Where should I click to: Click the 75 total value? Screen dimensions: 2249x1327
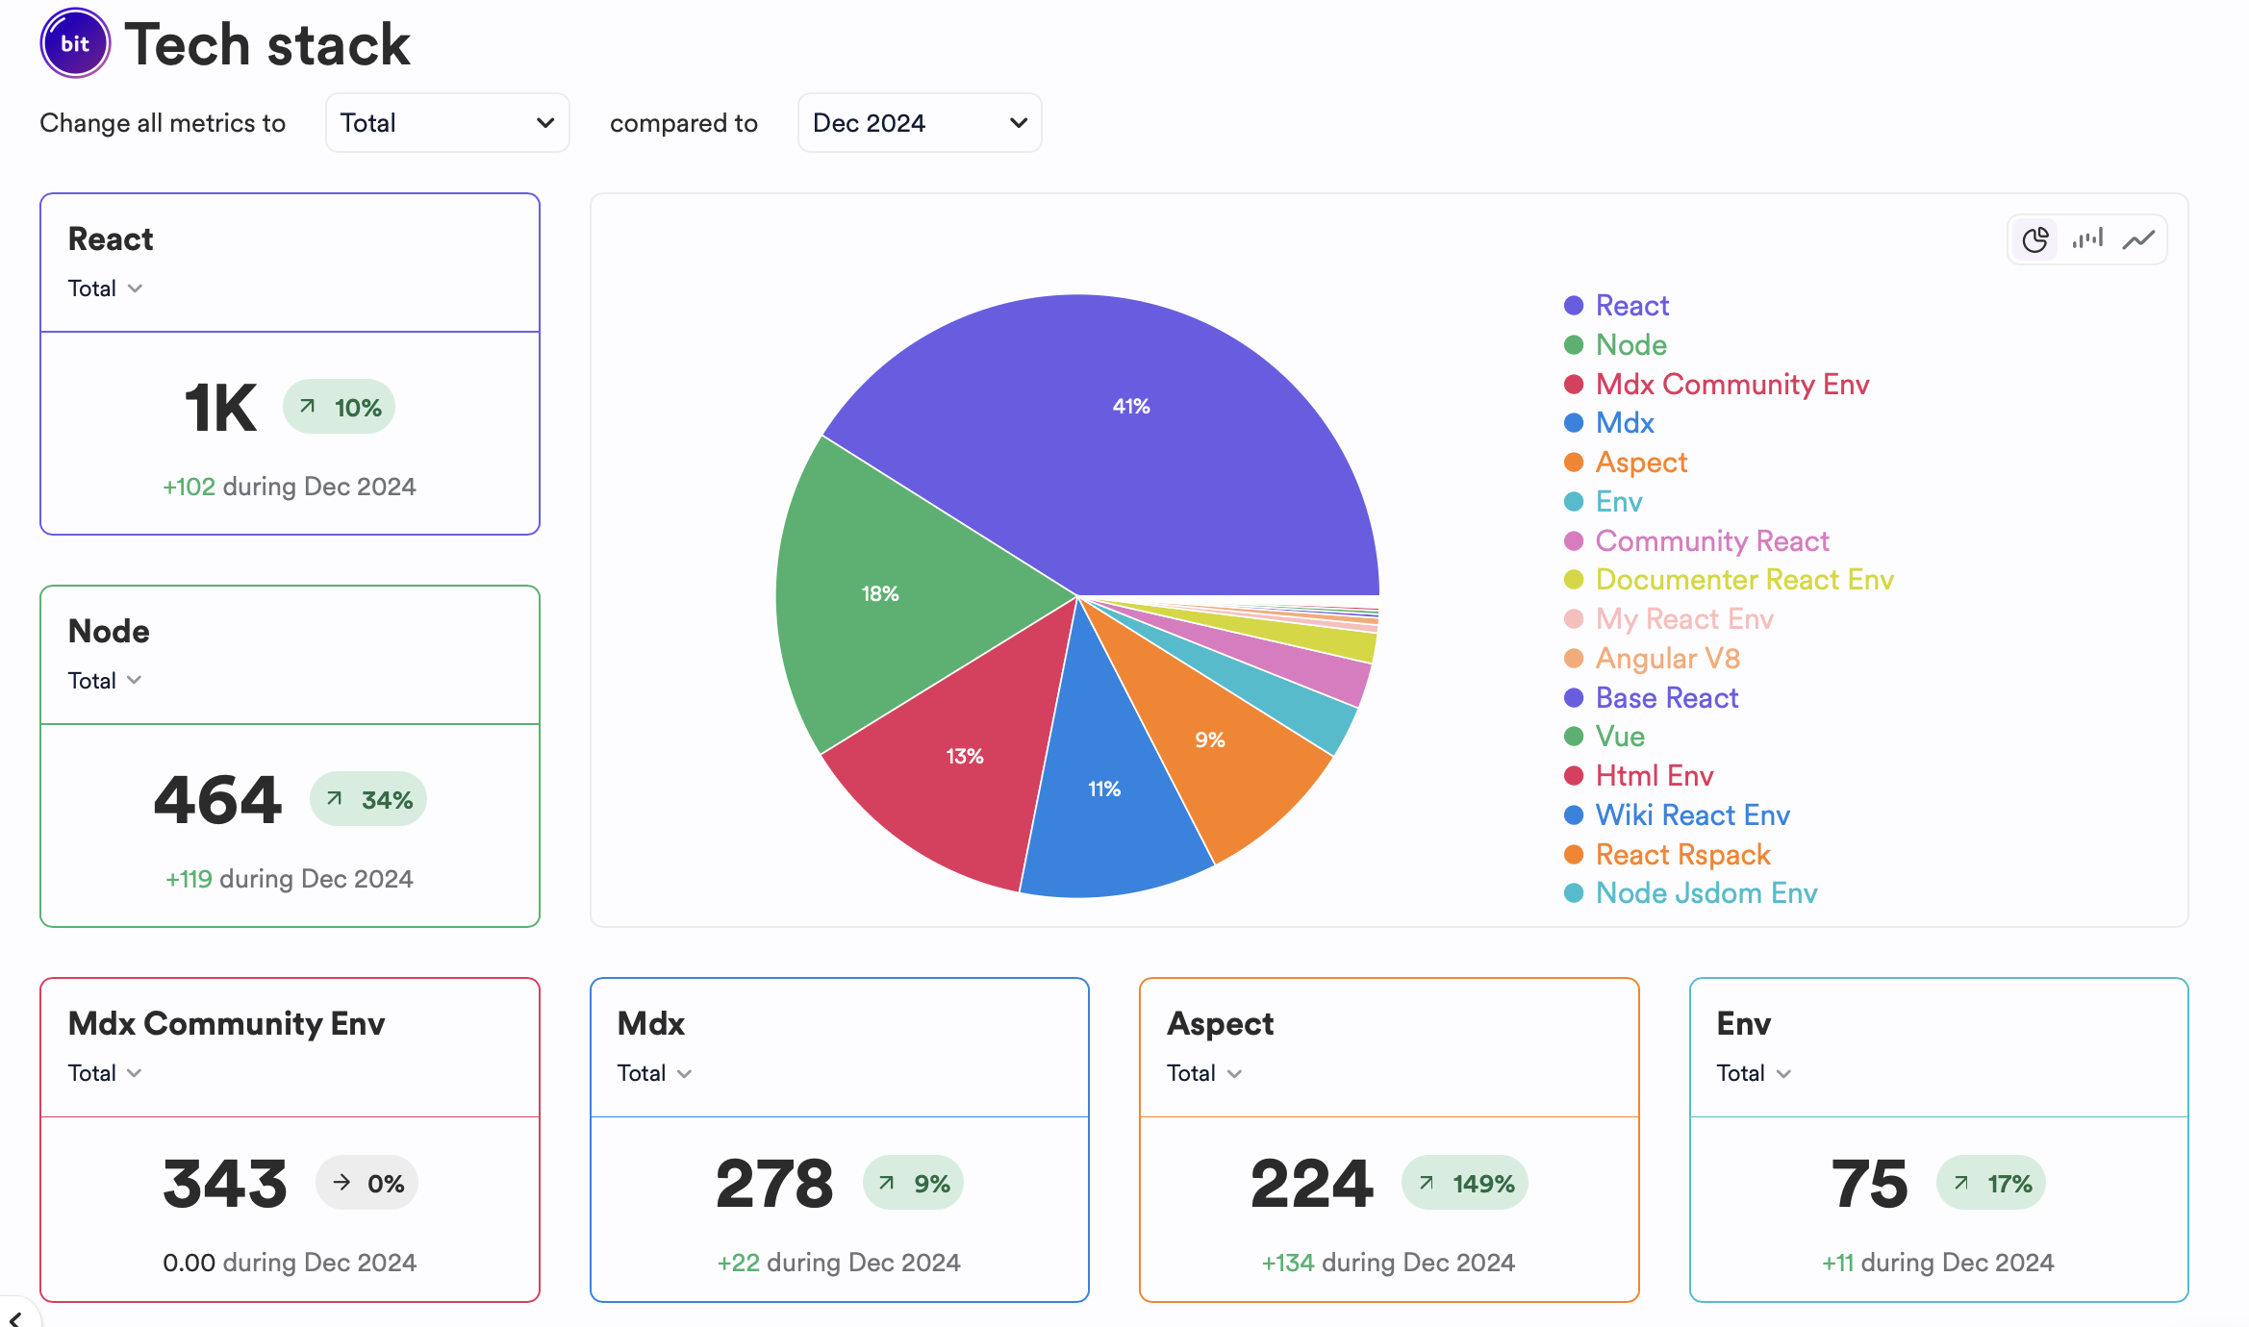1869,1184
